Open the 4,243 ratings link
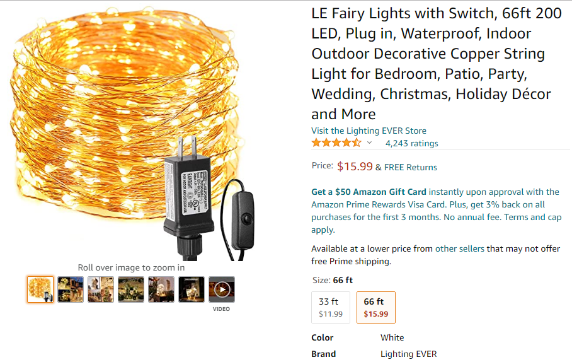The width and height of the screenshot is (572, 362). pos(411,143)
